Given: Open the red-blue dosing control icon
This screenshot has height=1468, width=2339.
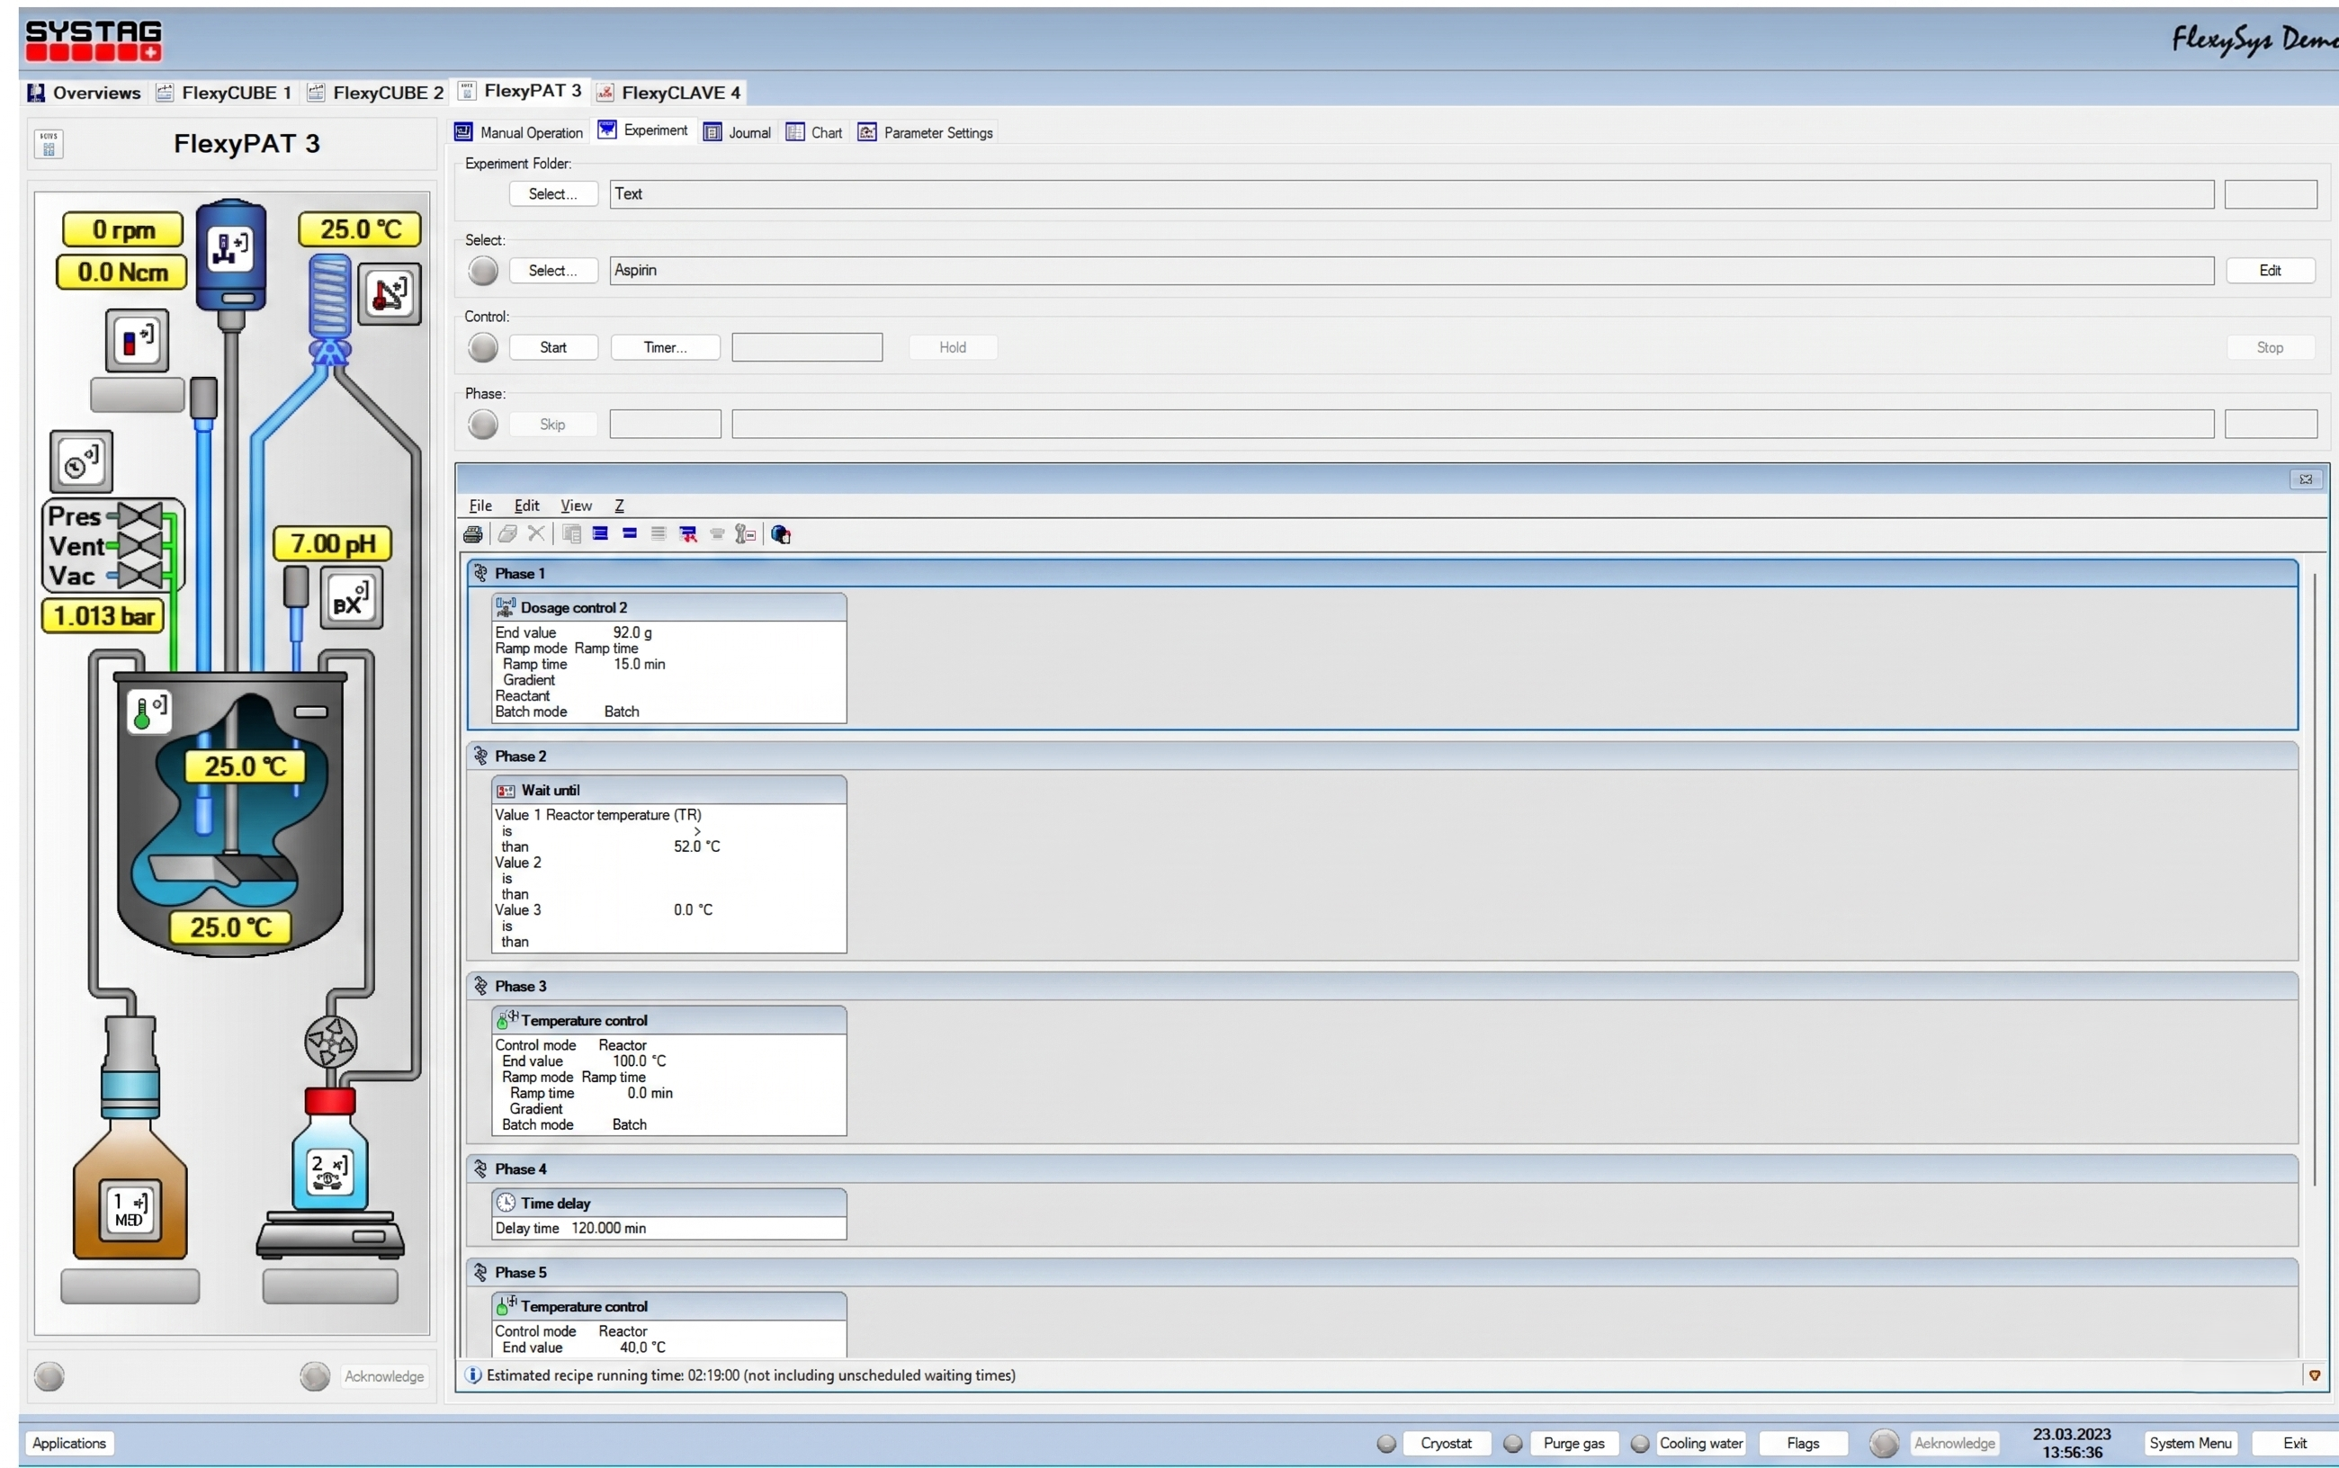Looking at the screenshot, I should point(137,340).
